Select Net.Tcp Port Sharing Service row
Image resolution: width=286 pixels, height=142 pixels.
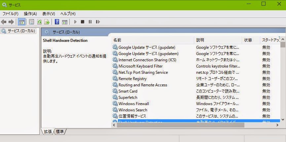pyautogui.click(x=196, y=72)
